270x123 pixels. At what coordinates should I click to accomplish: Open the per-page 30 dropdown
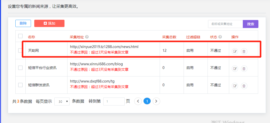(62, 101)
